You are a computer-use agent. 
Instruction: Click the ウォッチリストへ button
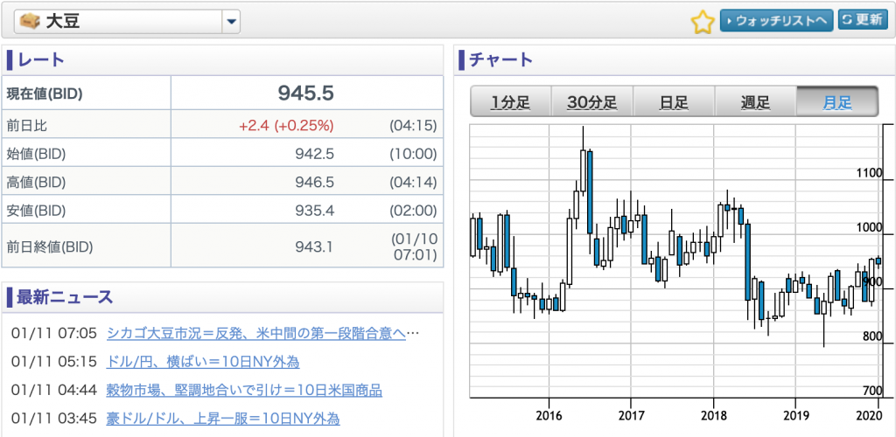776,20
